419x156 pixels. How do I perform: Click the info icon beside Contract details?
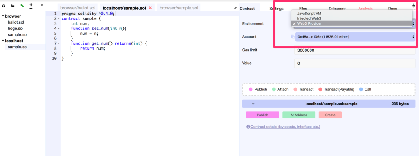click(248, 127)
